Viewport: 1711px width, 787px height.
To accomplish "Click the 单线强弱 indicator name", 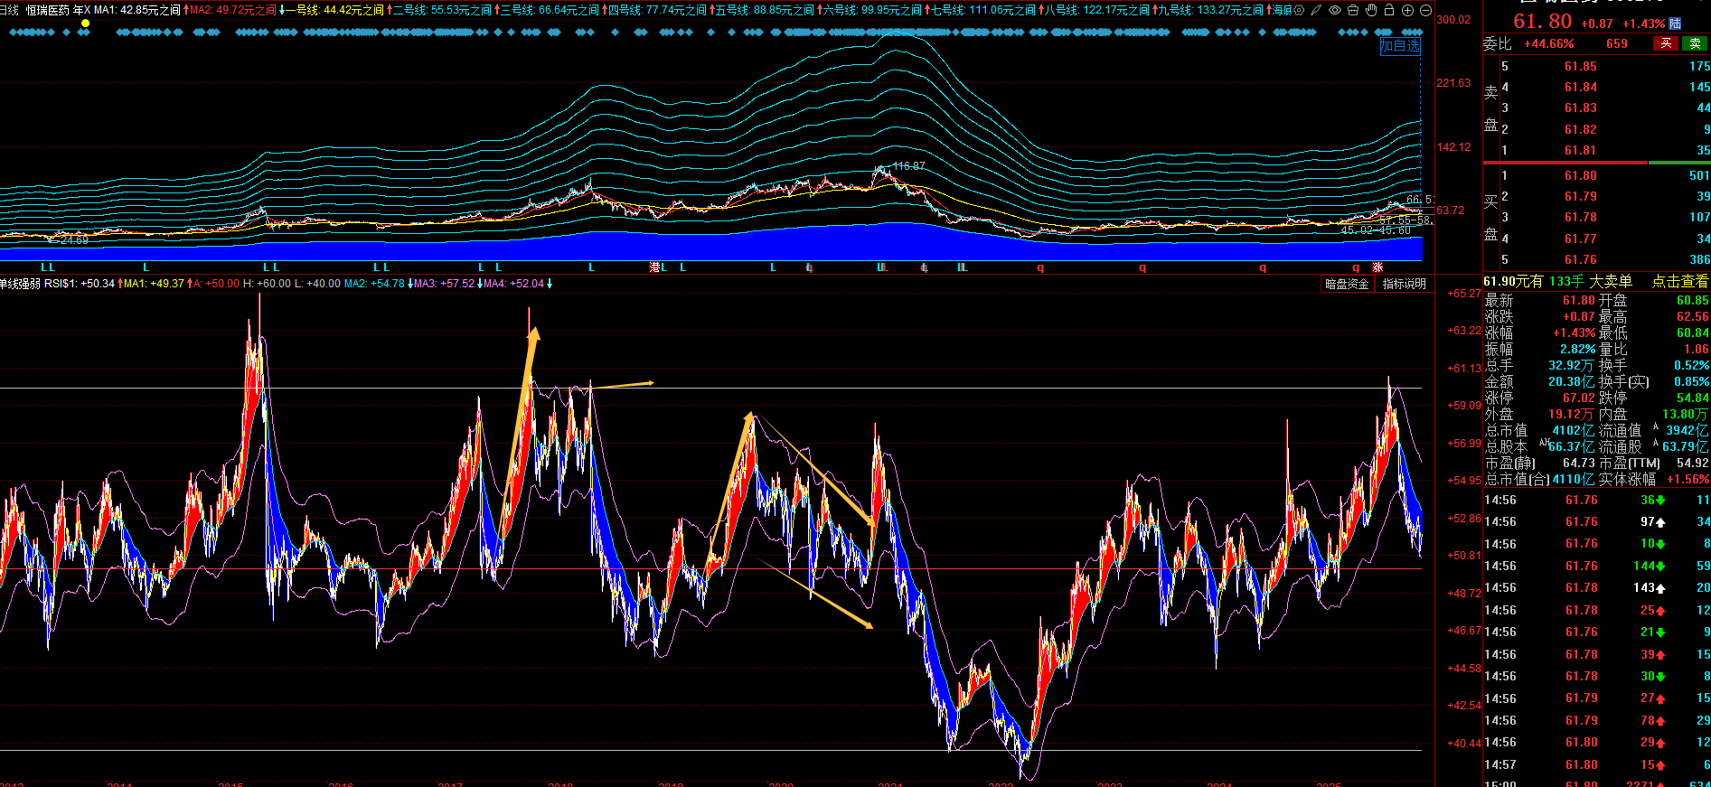I will 20,284.
